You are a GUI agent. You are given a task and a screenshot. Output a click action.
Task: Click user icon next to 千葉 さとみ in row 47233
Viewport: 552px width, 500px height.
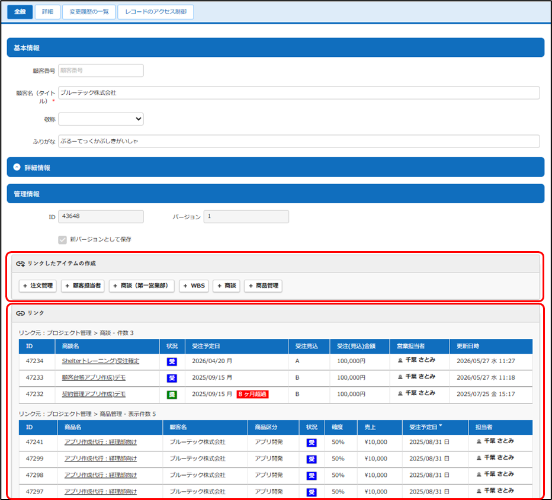click(400, 377)
